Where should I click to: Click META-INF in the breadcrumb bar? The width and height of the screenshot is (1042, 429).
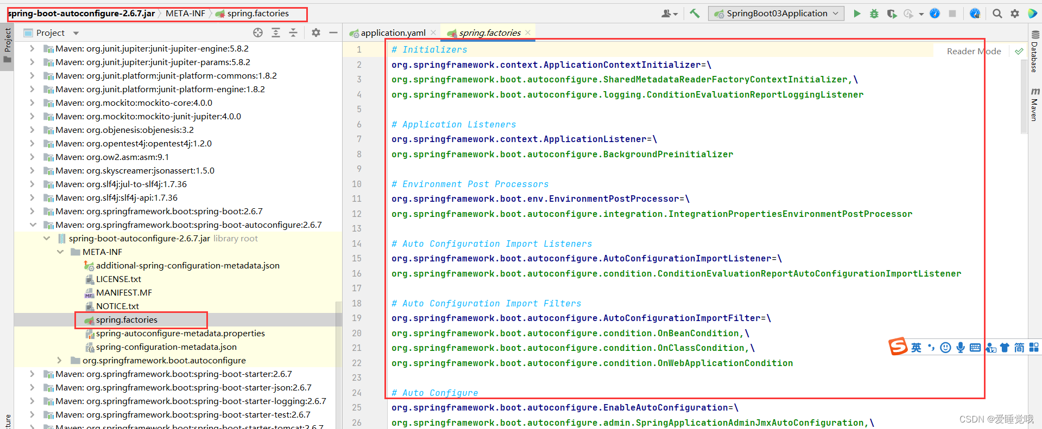tap(185, 14)
